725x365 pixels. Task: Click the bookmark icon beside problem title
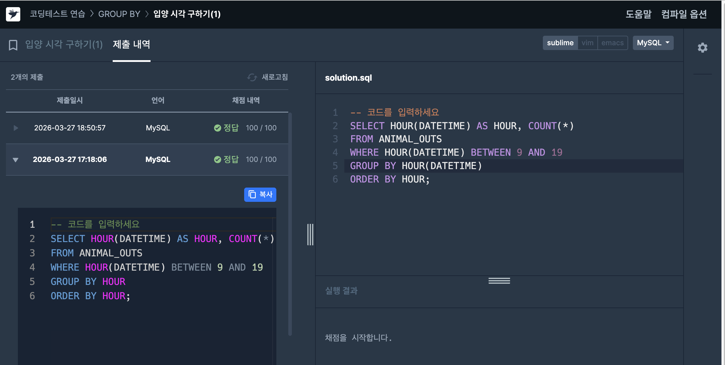[x=13, y=45]
